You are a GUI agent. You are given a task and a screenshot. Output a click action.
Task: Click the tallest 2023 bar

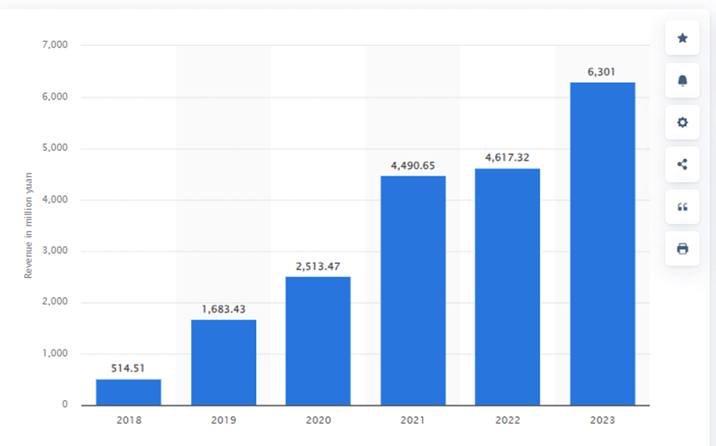point(603,244)
